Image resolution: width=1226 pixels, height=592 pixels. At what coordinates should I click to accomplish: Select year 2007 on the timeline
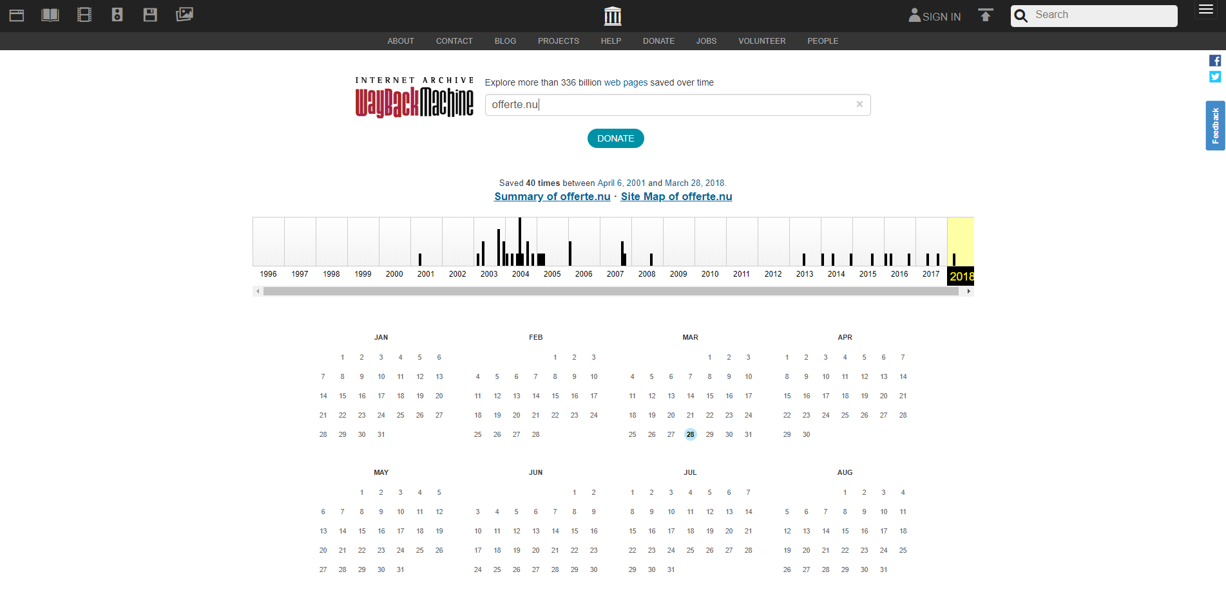[x=615, y=274]
